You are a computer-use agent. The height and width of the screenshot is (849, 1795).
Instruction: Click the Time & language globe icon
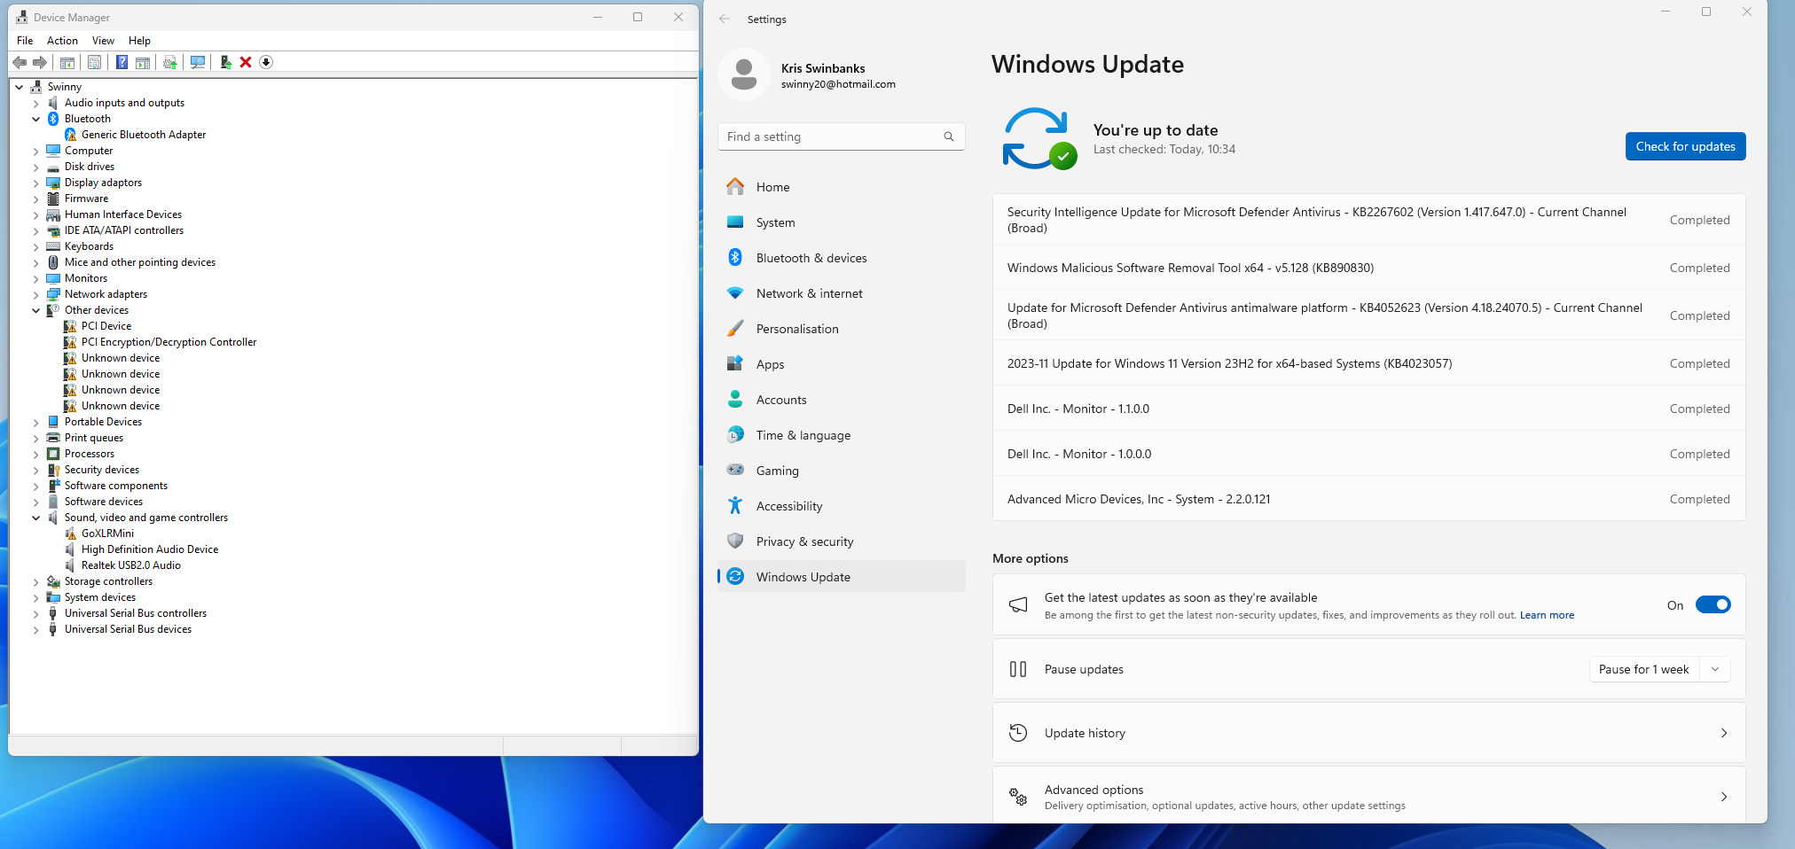pyautogui.click(x=735, y=435)
